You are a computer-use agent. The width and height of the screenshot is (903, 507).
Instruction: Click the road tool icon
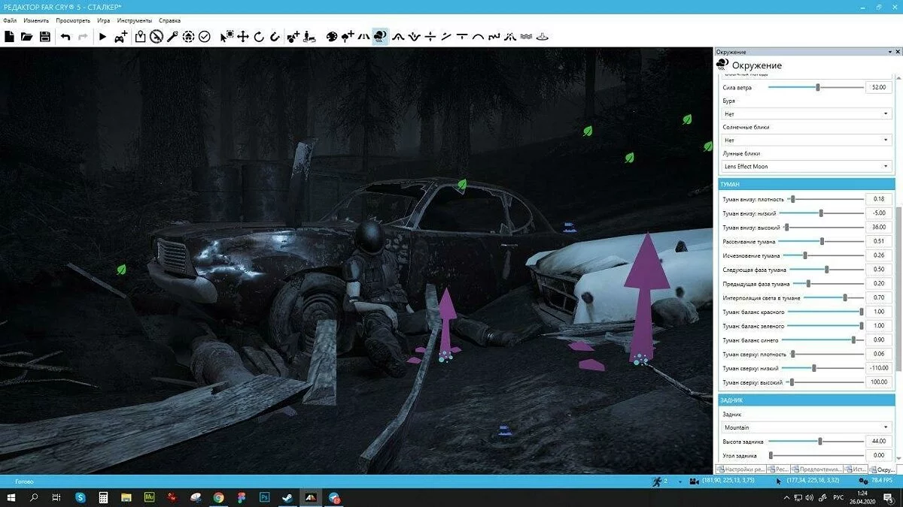point(364,36)
